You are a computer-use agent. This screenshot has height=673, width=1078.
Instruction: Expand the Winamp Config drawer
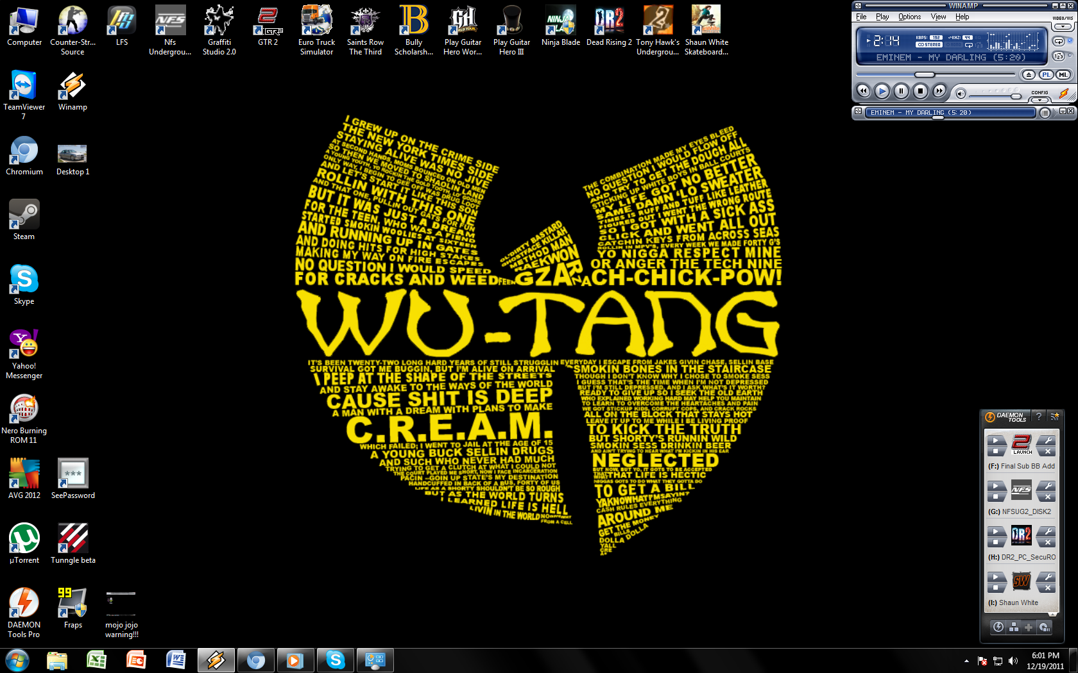tap(1039, 100)
